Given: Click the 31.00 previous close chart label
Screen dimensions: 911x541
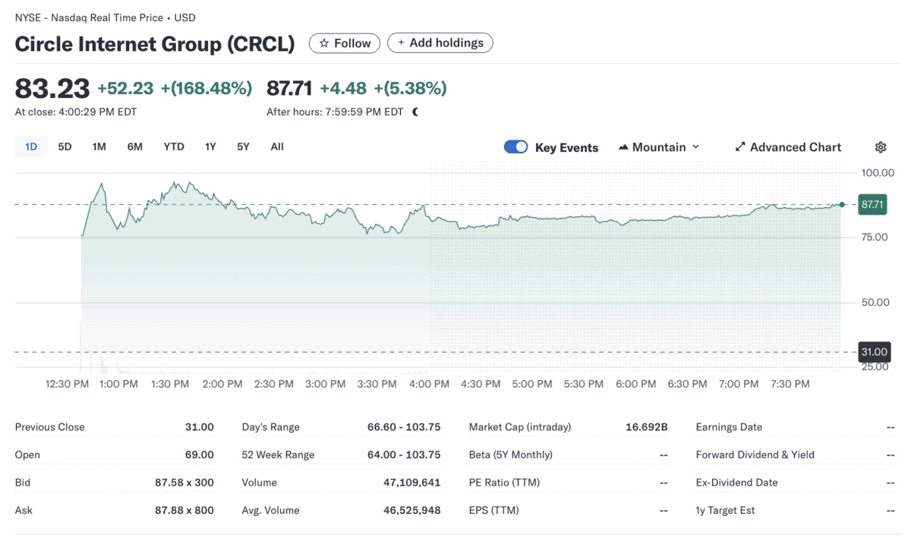Looking at the screenshot, I should pos(874,352).
